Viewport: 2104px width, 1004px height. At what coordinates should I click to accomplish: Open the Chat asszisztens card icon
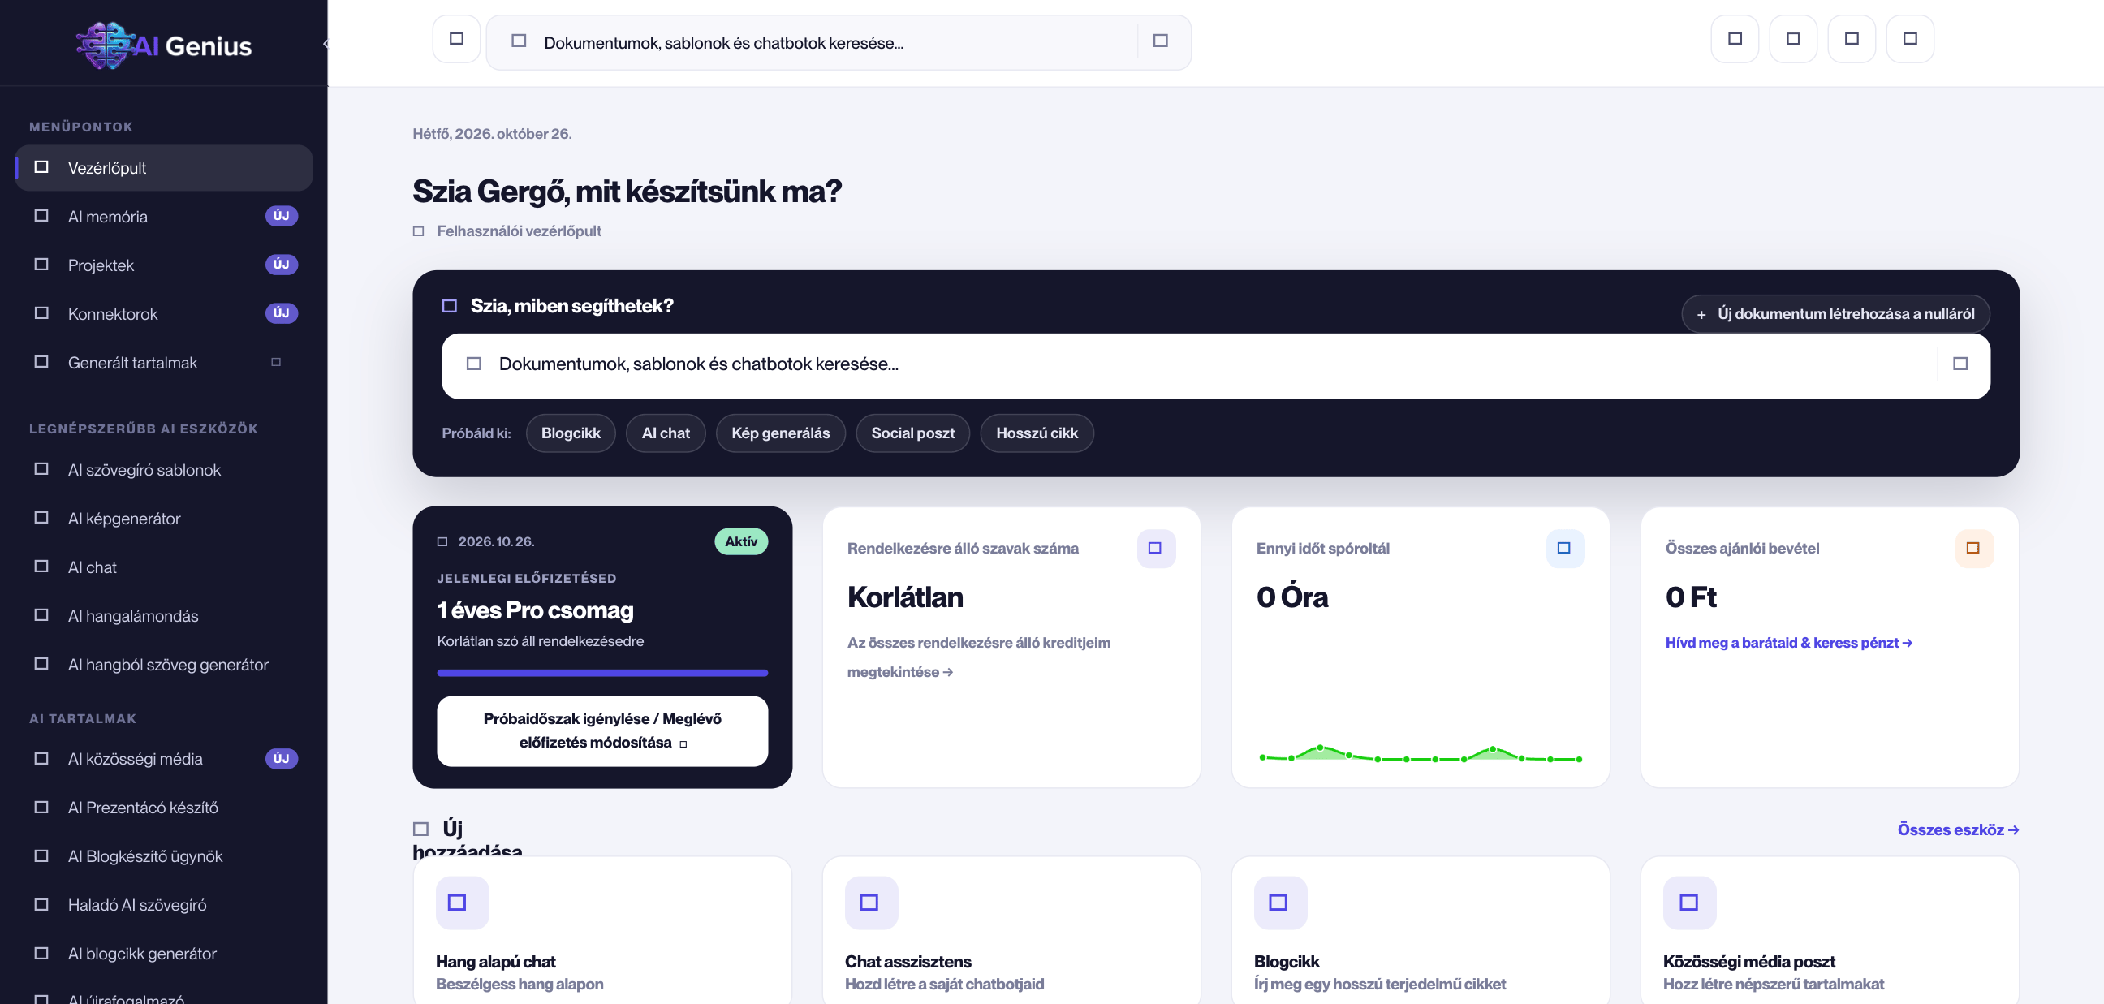point(871,903)
